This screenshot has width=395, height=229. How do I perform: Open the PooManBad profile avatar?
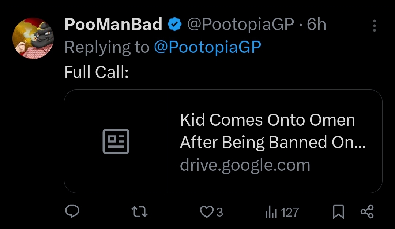pyautogui.click(x=33, y=38)
